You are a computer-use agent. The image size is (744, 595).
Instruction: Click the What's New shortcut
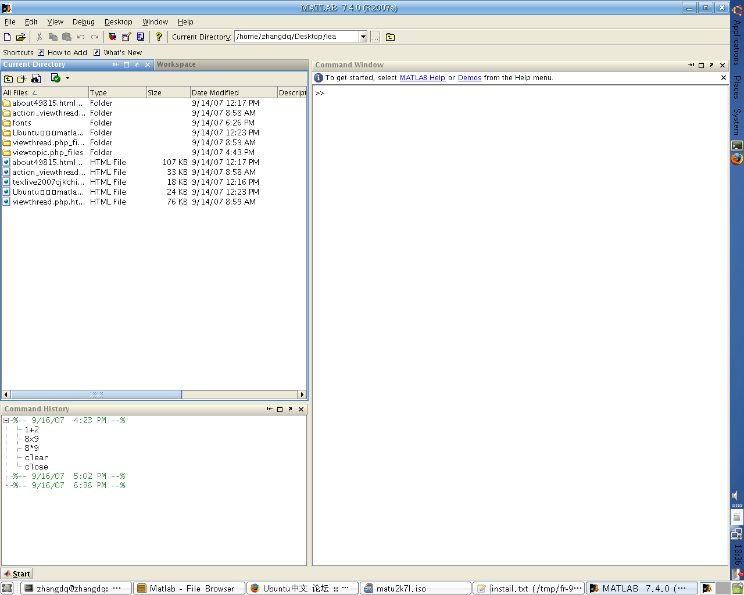118,52
